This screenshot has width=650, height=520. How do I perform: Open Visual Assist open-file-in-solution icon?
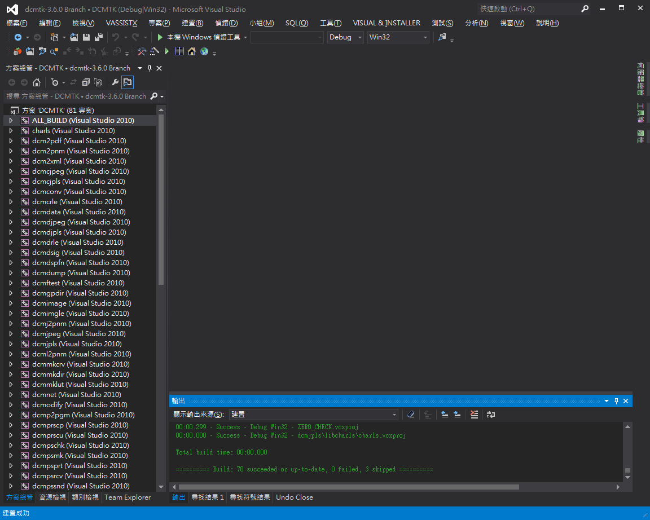[30, 51]
